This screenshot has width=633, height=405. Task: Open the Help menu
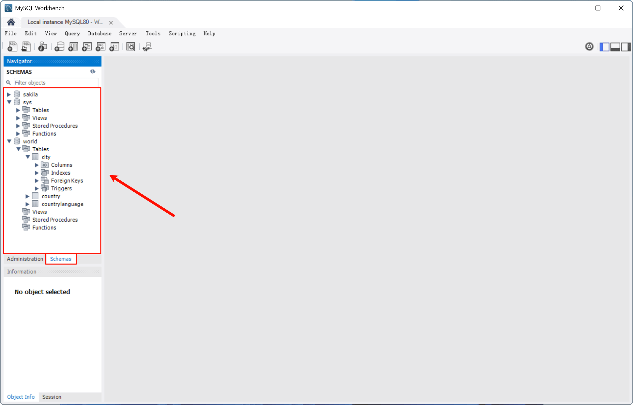[x=209, y=33]
